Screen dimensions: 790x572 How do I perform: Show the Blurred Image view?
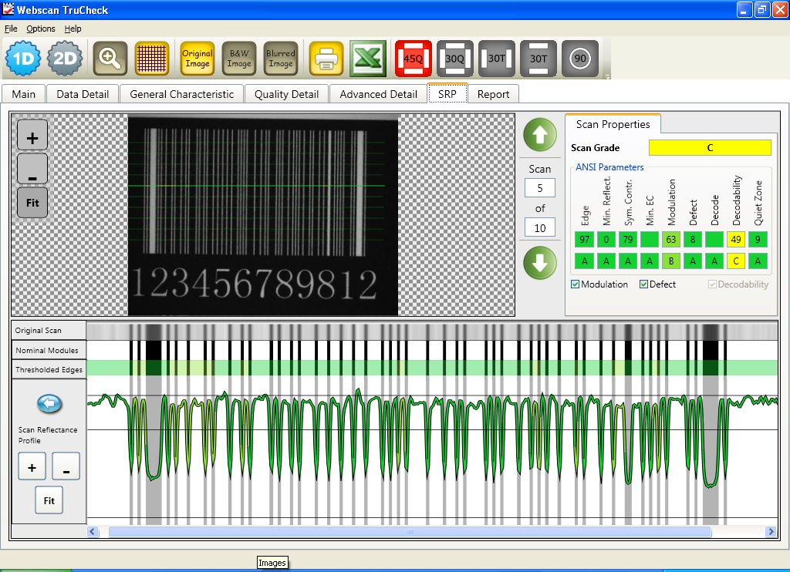pyautogui.click(x=281, y=59)
